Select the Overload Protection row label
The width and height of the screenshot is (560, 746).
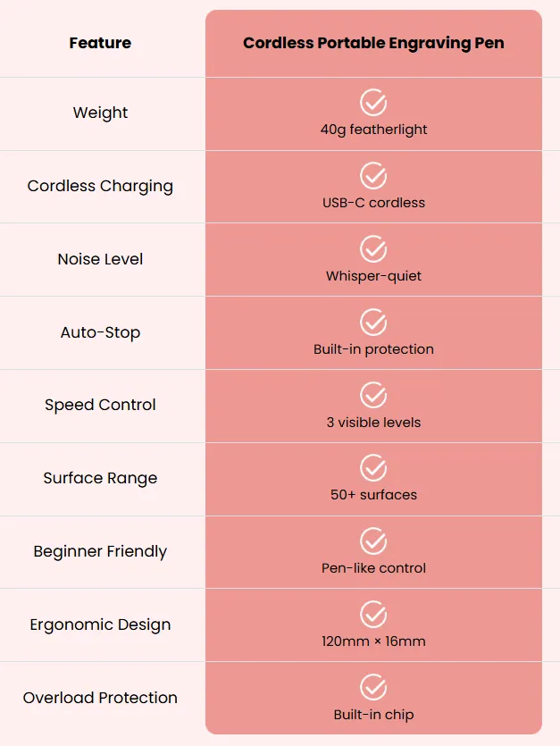[100, 698]
